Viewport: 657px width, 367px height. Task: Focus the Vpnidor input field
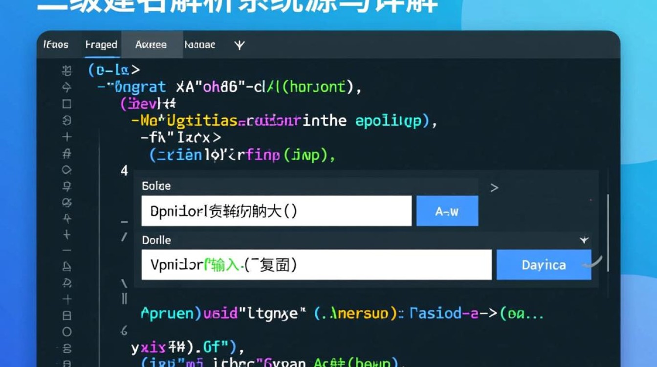(316, 265)
